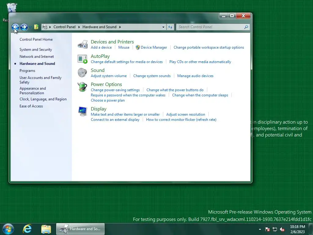
Task: Click the Device Manager shield icon
Action: (138, 47)
